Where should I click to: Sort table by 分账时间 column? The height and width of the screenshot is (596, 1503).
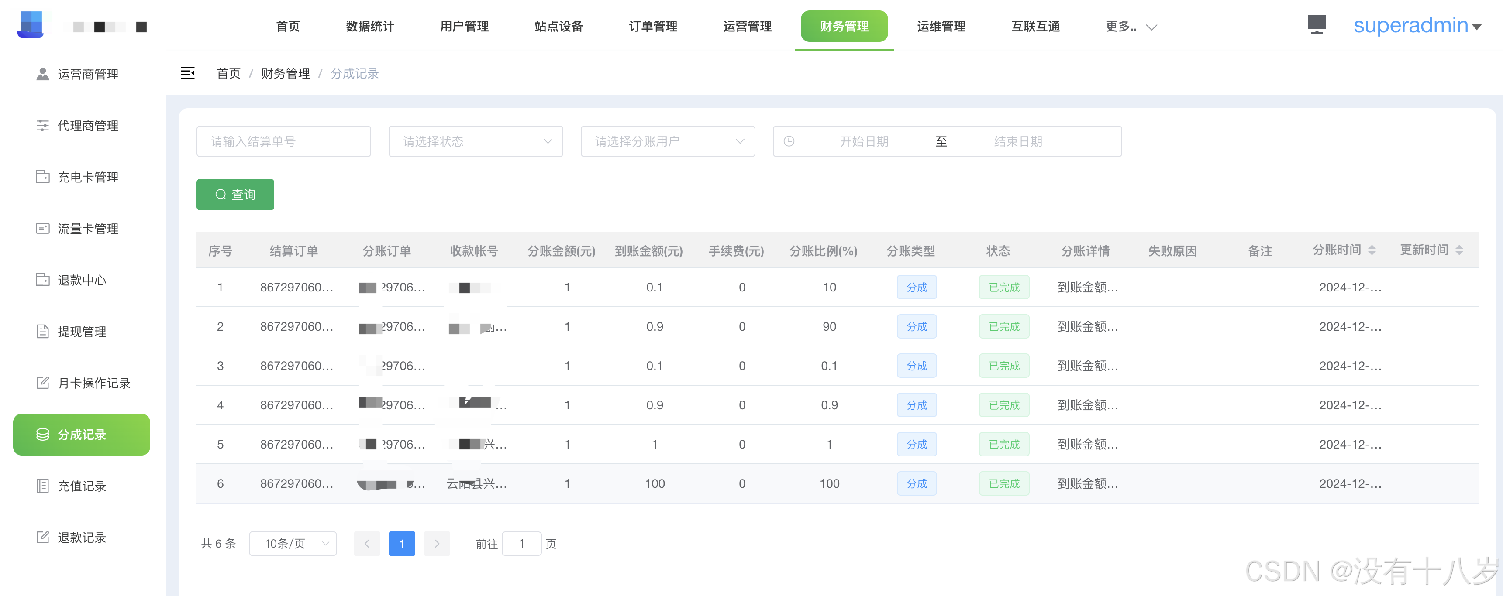click(x=1371, y=250)
